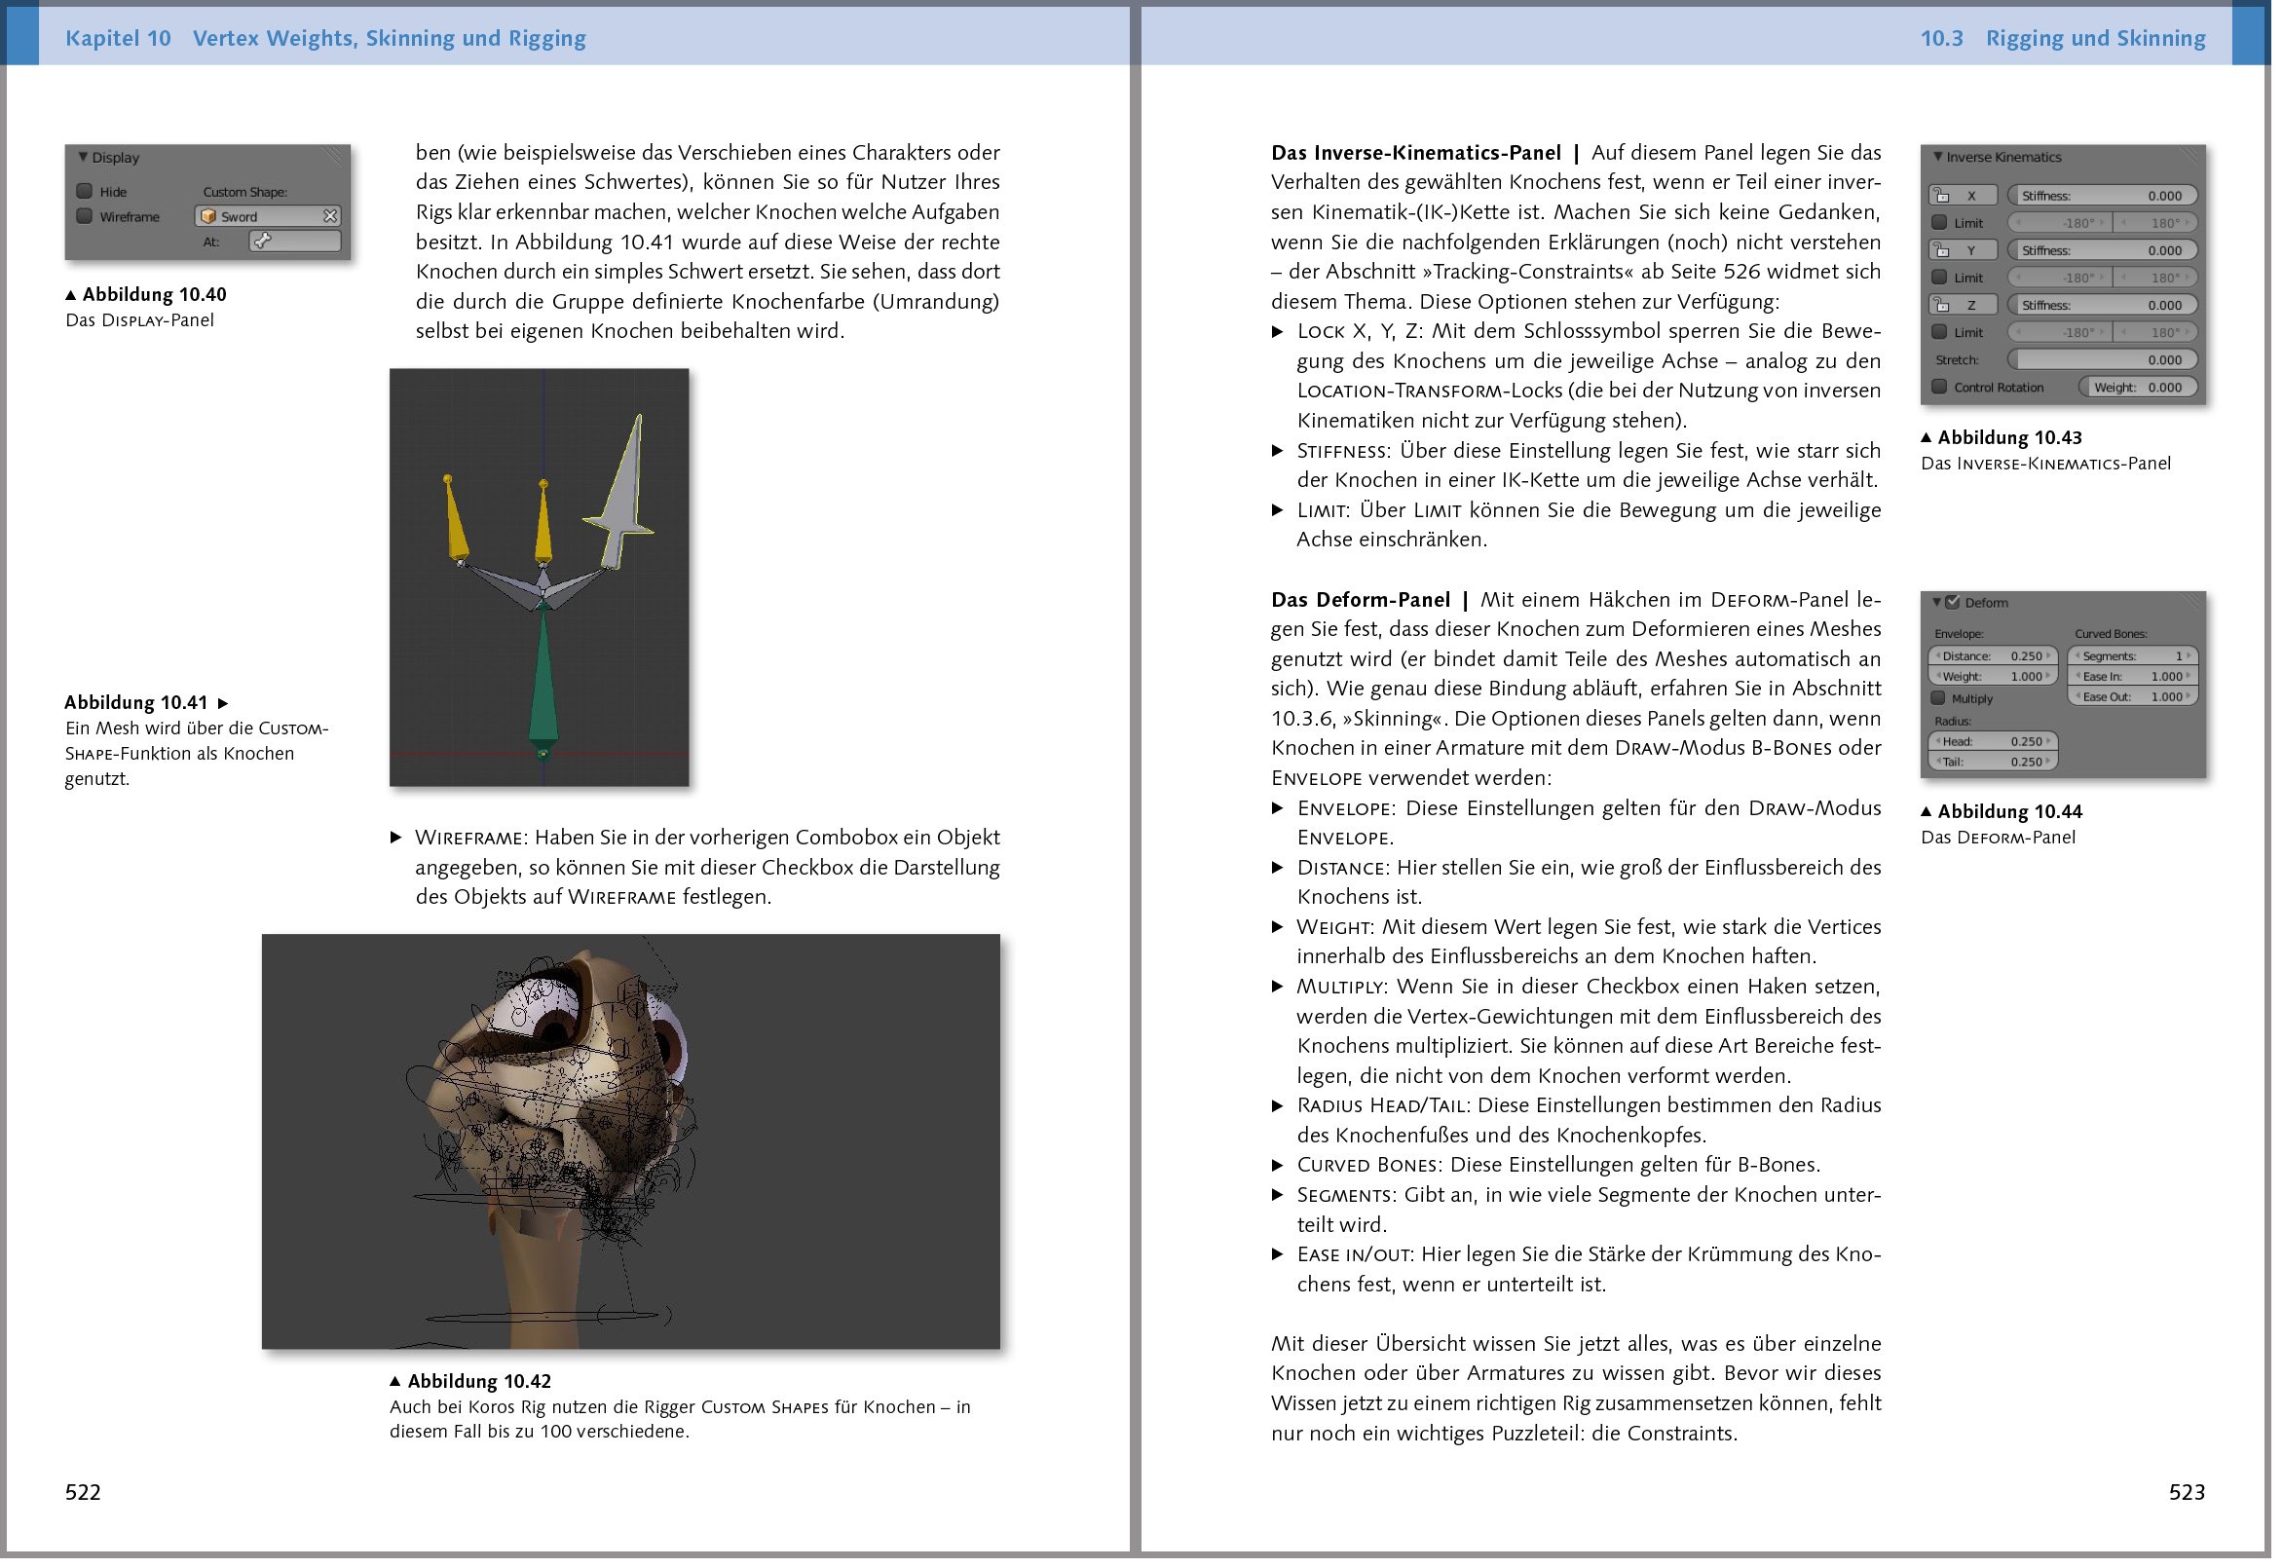Viewport: 2283px width, 1568px height.
Task: Check the Multiply checkbox
Action: [x=1939, y=697]
